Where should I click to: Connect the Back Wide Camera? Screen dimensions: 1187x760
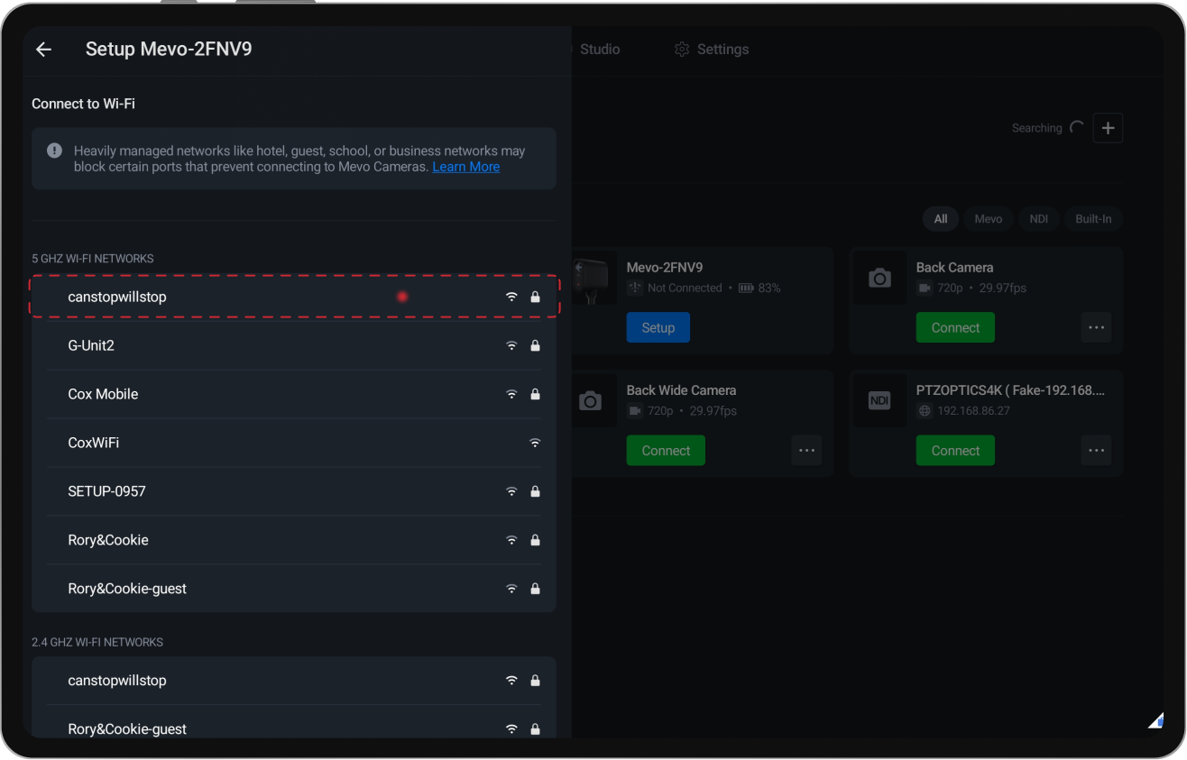pos(666,451)
